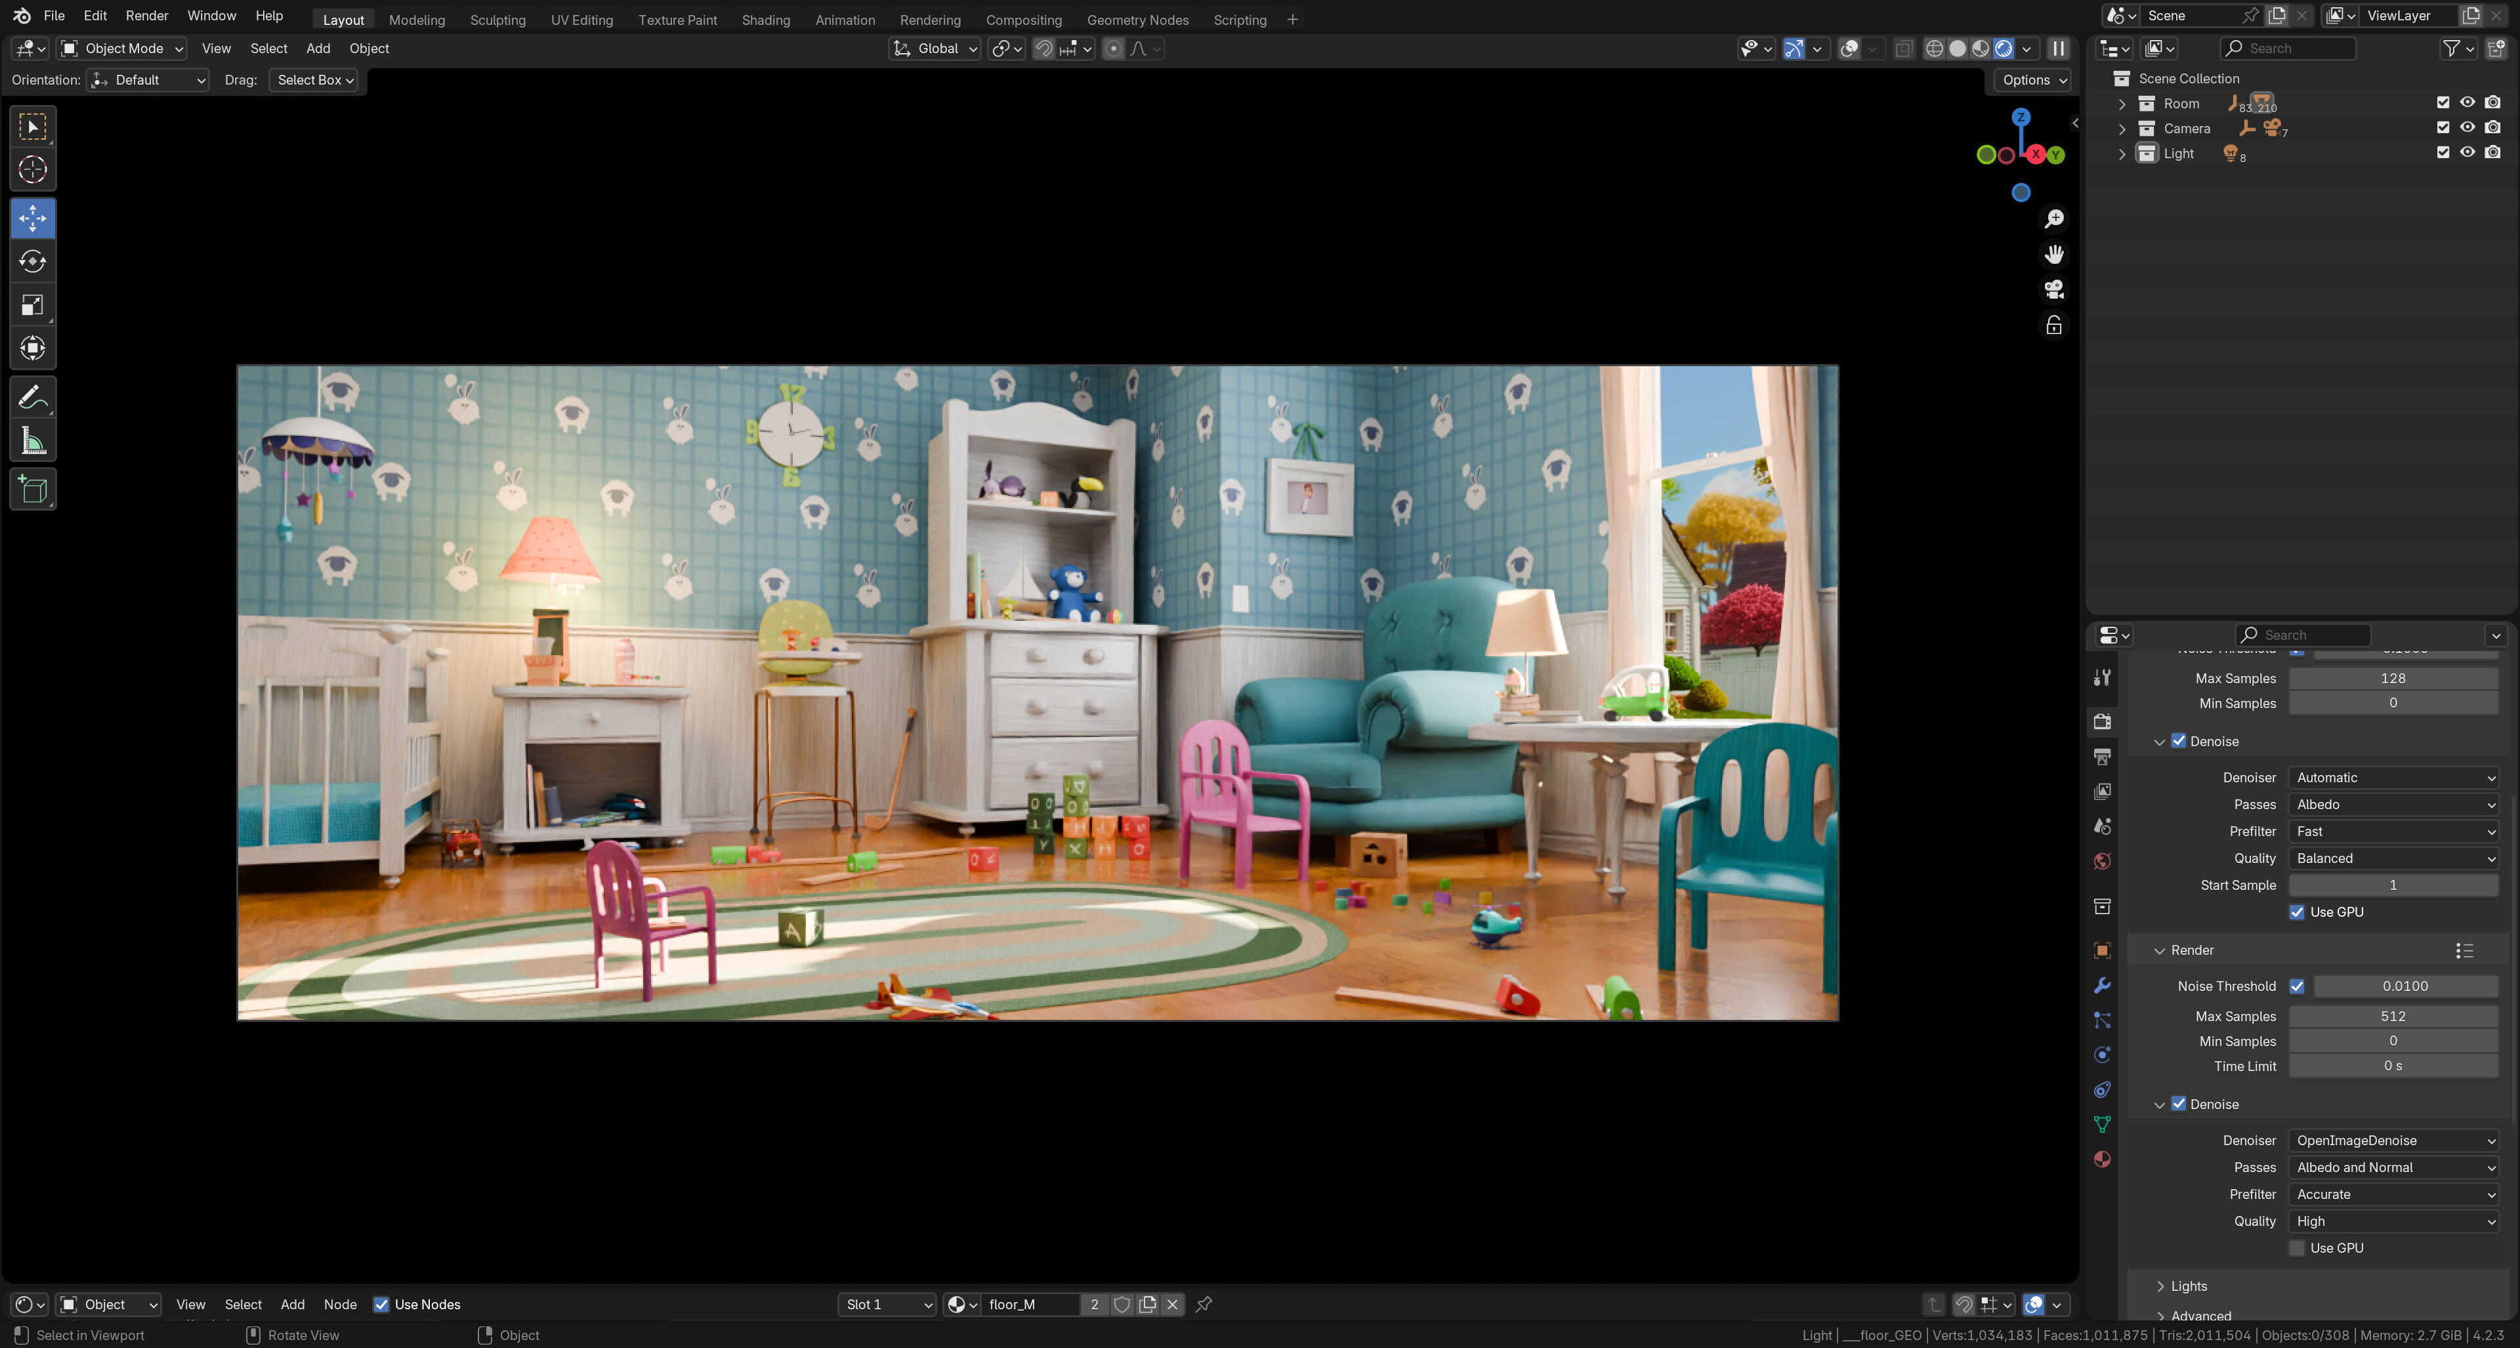Disable the viewport Use GPU checkbox
The image size is (2520, 1348).
(2296, 912)
